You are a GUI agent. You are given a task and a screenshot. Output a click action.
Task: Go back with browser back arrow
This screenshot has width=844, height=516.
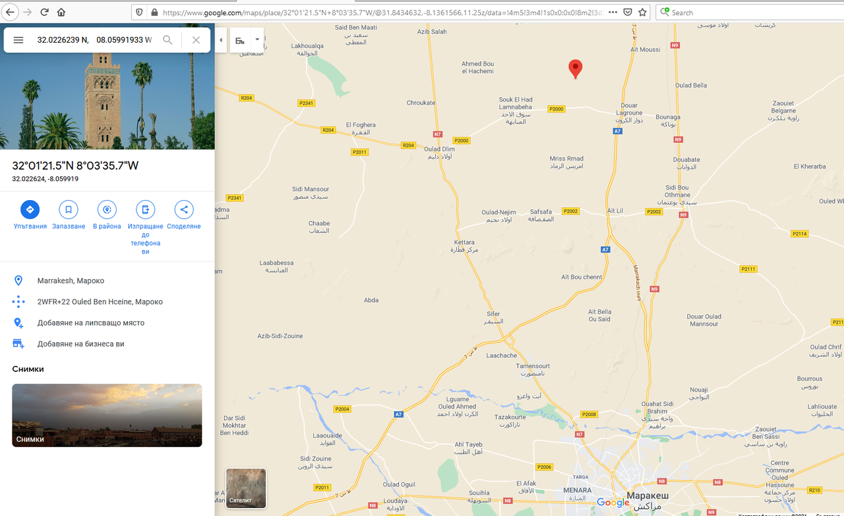coord(11,12)
